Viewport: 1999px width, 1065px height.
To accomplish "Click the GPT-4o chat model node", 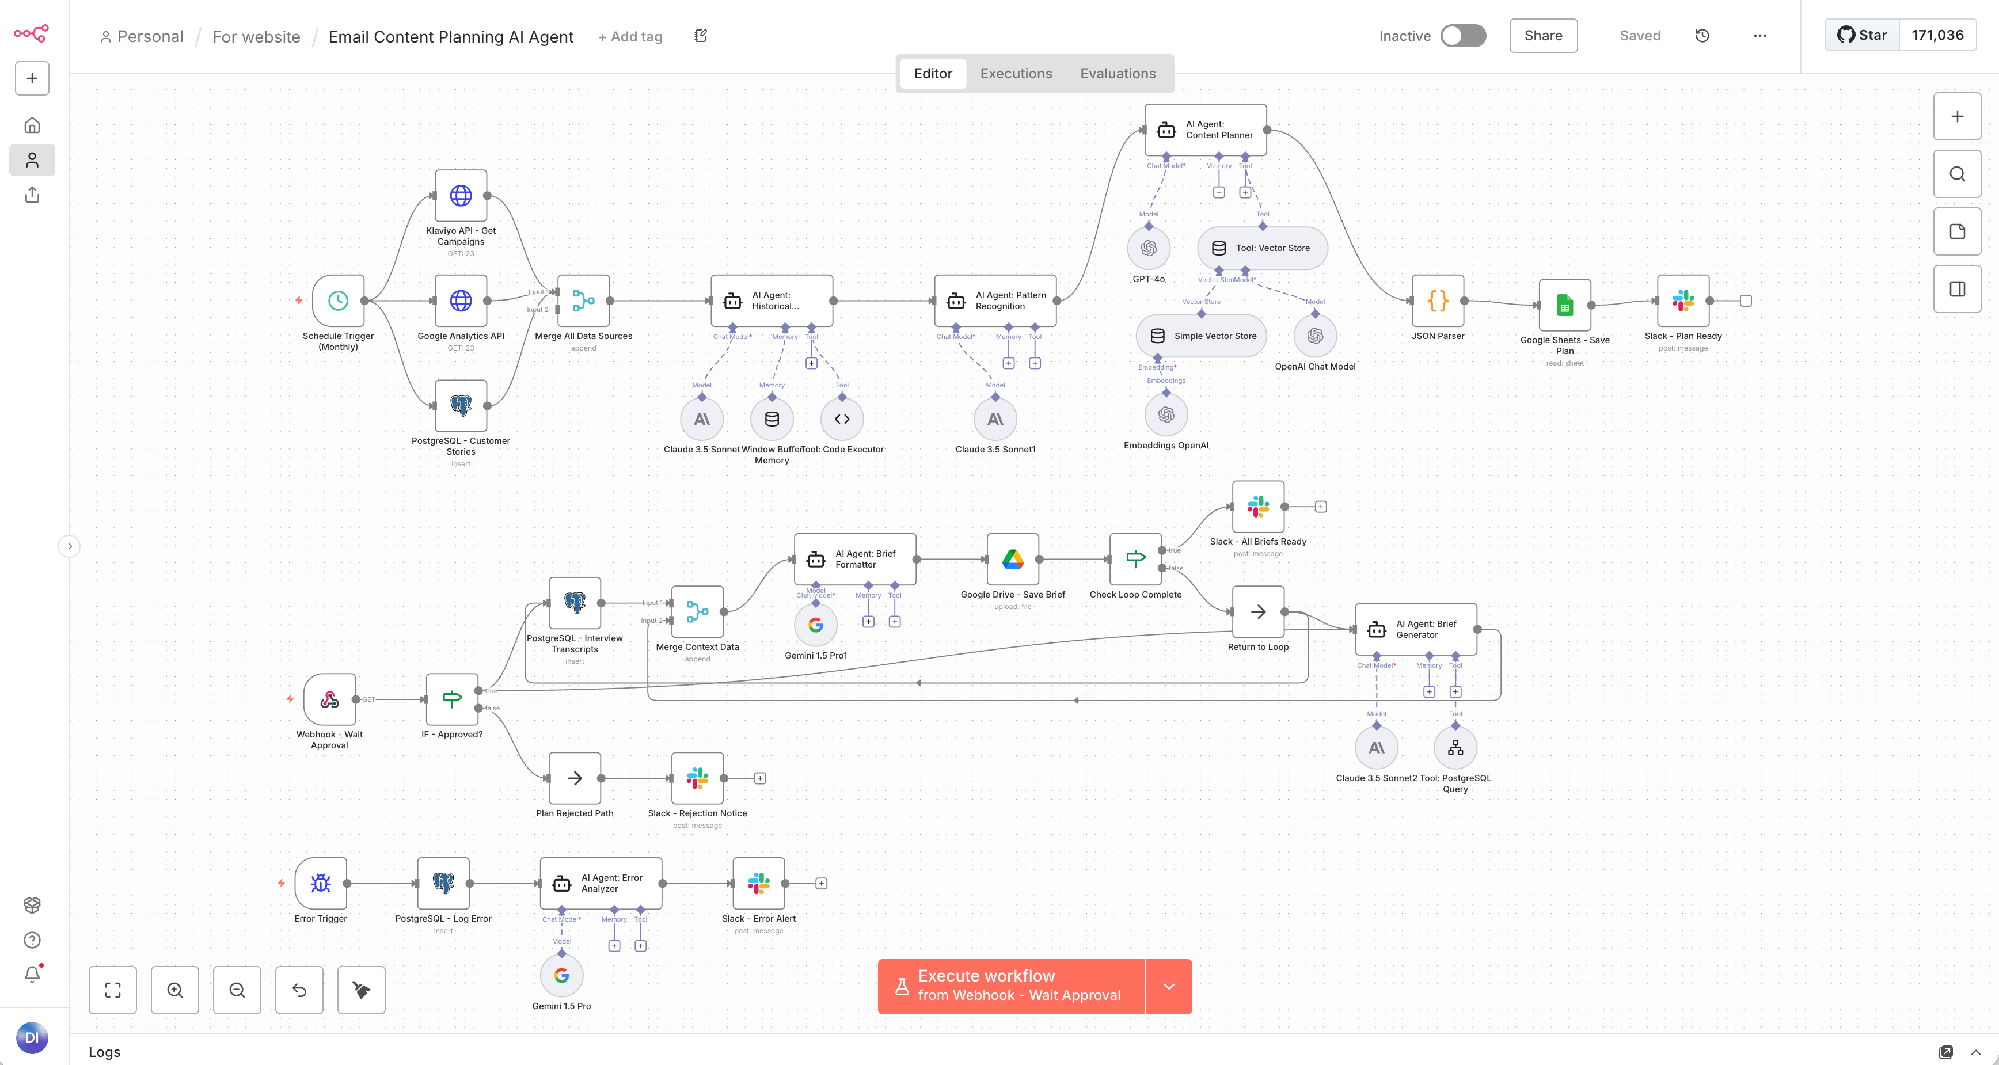I will pyautogui.click(x=1147, y=248).
